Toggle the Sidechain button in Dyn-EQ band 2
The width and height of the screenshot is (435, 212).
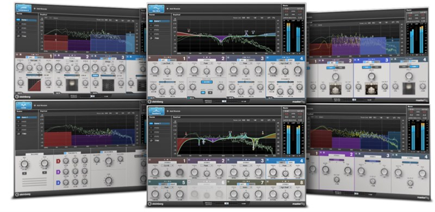point(207,82)
